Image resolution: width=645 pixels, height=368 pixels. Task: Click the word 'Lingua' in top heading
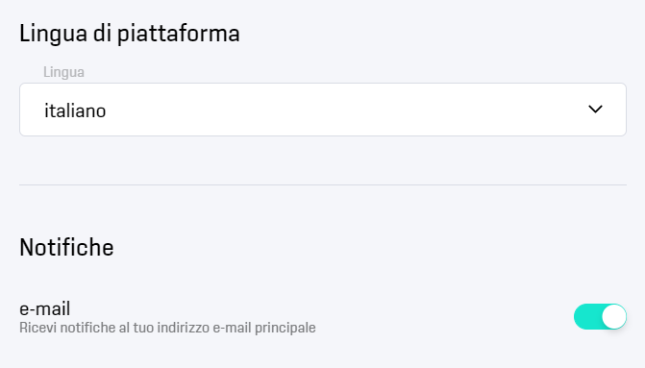pyautogui.click(x=53, y=34)
